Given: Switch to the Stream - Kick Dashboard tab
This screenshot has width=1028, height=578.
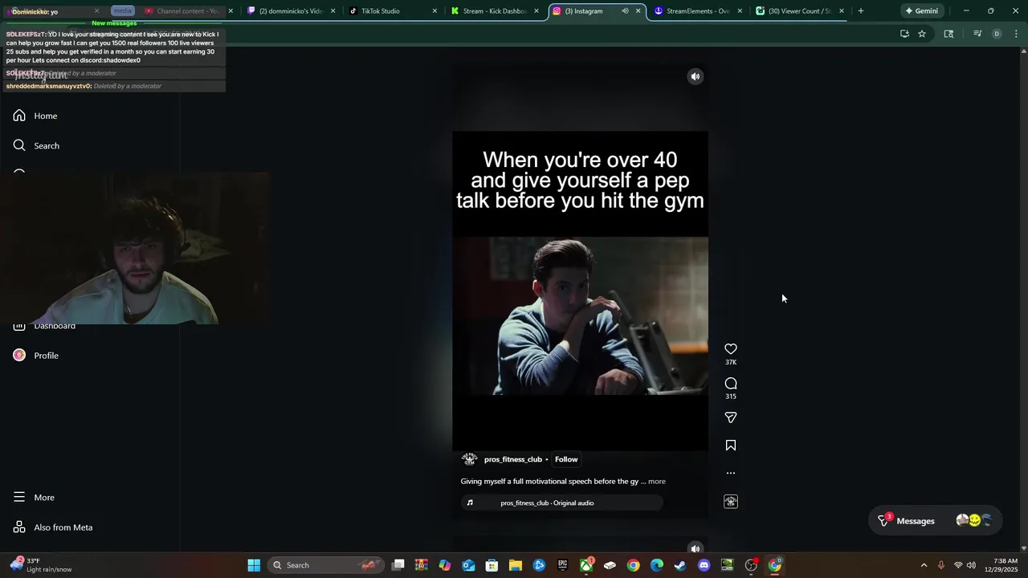Looking at the screenshot, I should tap(494, 11).
